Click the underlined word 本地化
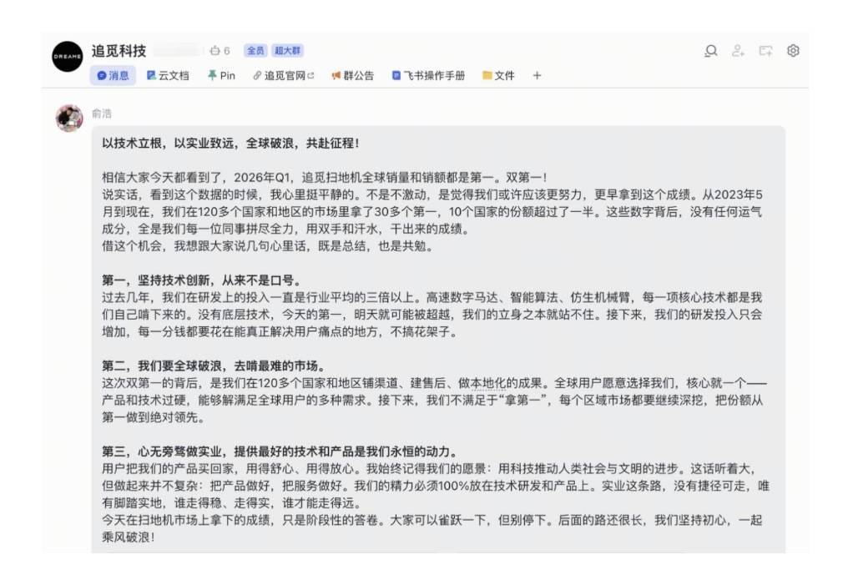Image resolution: width=853 pixels, height=575 pixels. (488, 383)
